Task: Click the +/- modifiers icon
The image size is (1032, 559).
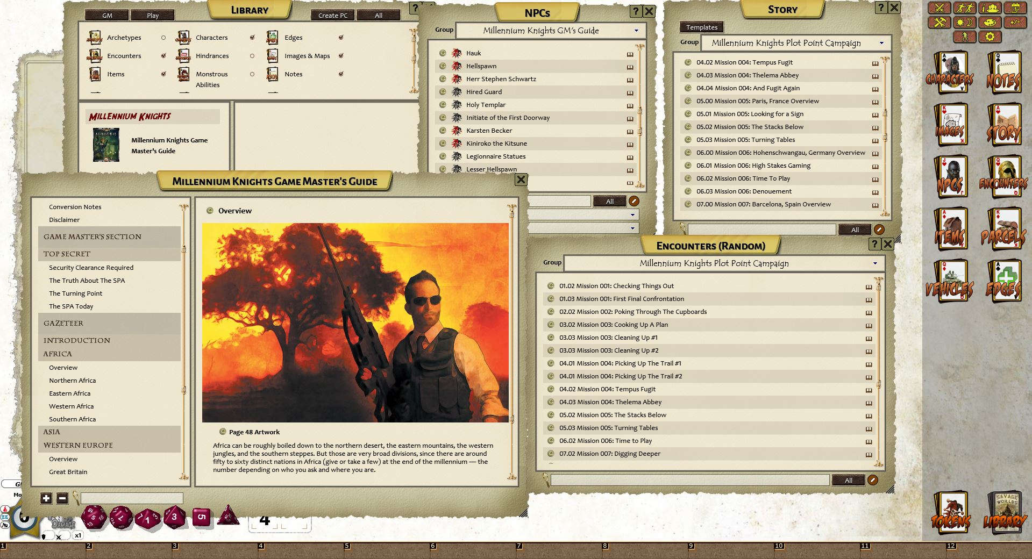Action: tap(1016, 23)
